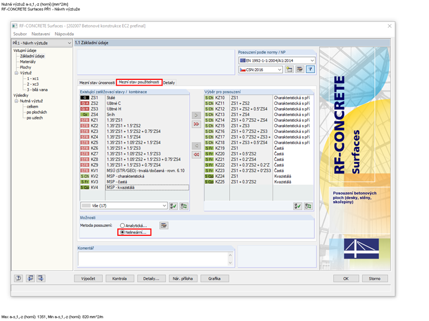Select KV2 MSP - charakteristická row
Image resolution: width=429 pixels, height=321 pixels.
[x=134, y=176]
